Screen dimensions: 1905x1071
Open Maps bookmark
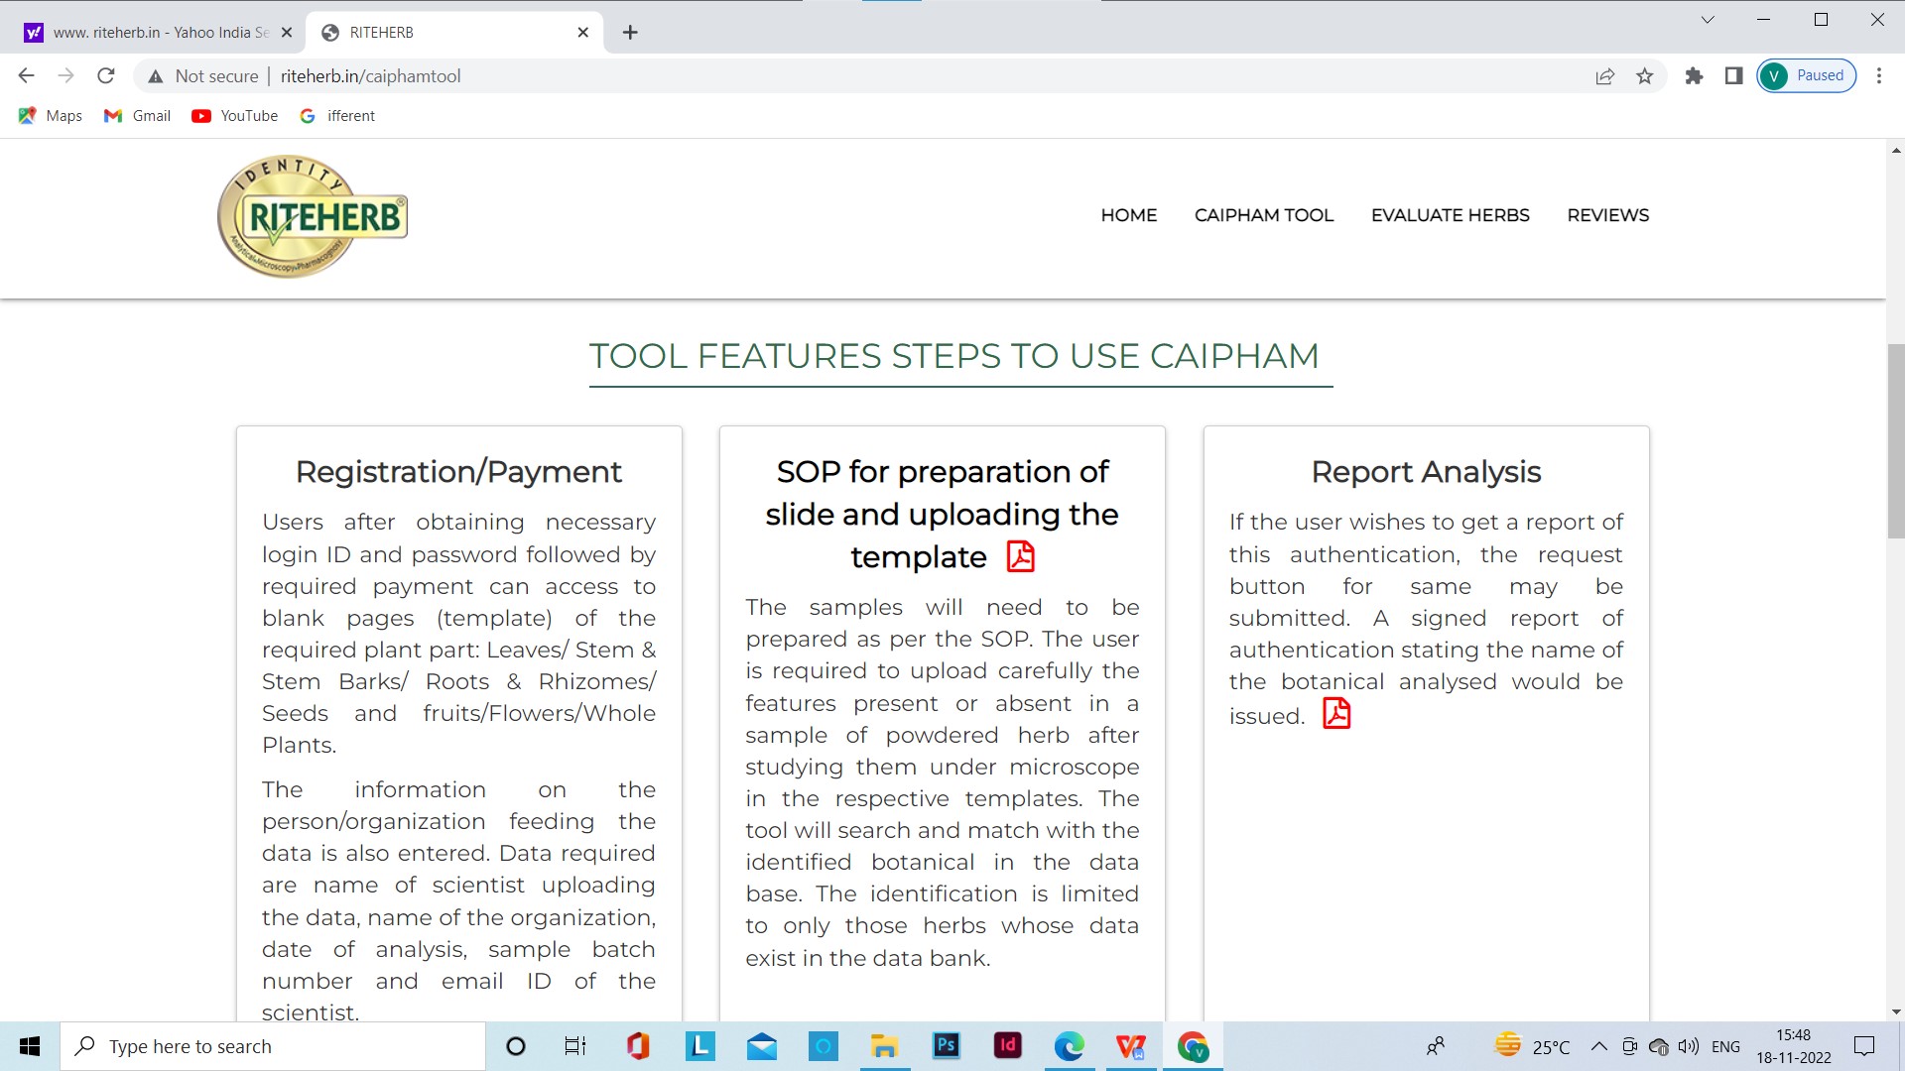(x=51, y=116)
